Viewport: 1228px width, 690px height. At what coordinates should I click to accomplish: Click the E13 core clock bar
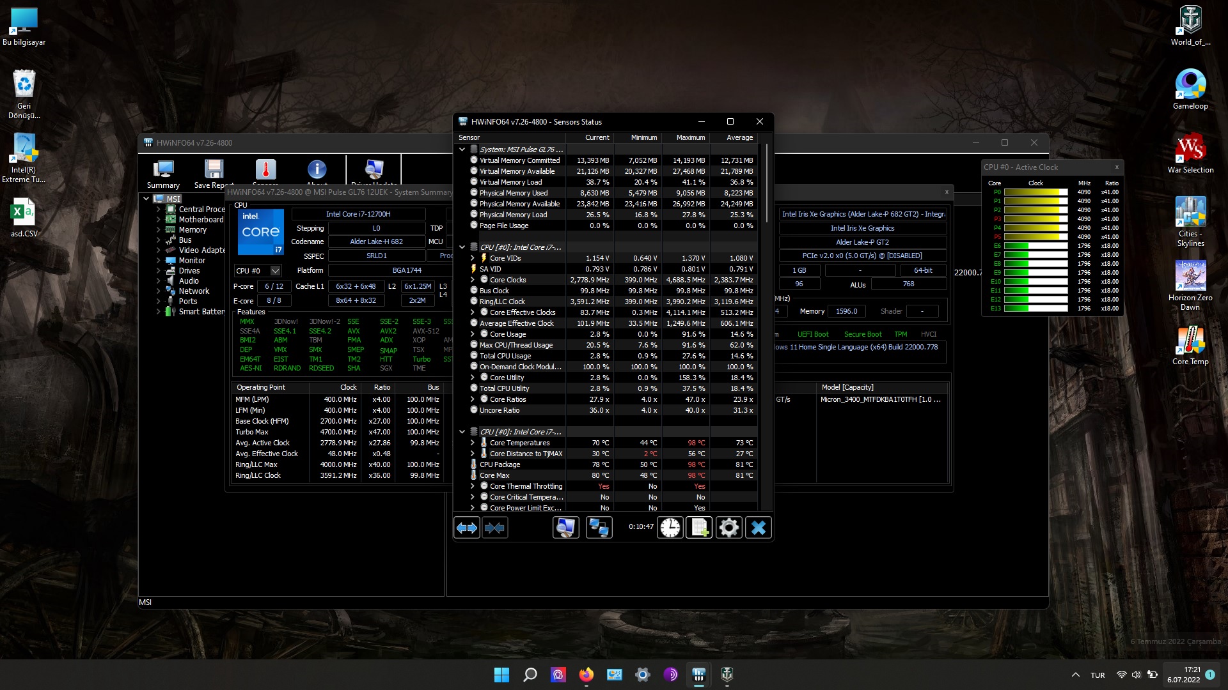[1035, 309]
